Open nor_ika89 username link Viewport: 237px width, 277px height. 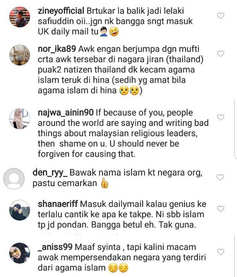(x=57, y=49)
